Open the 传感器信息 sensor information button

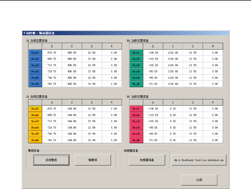pos(147,160)
